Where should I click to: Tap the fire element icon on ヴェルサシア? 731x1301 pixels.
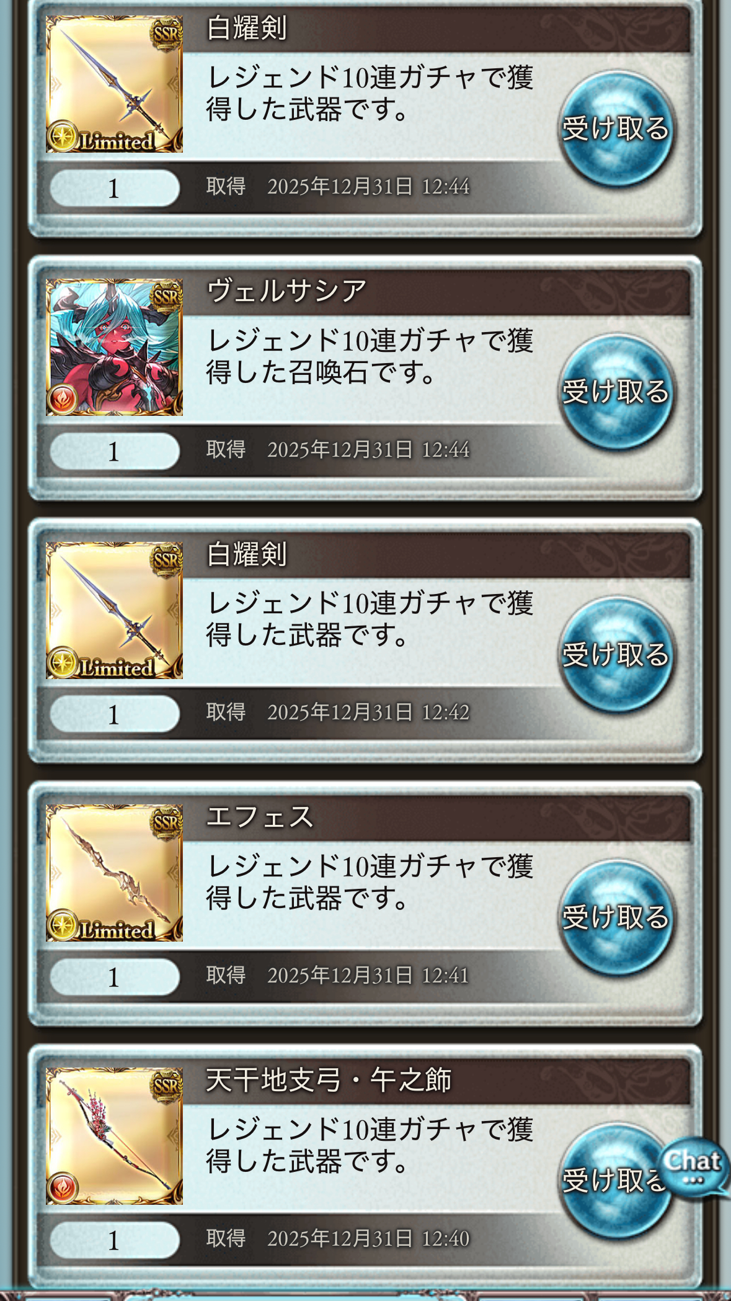(x=63, y=400)
